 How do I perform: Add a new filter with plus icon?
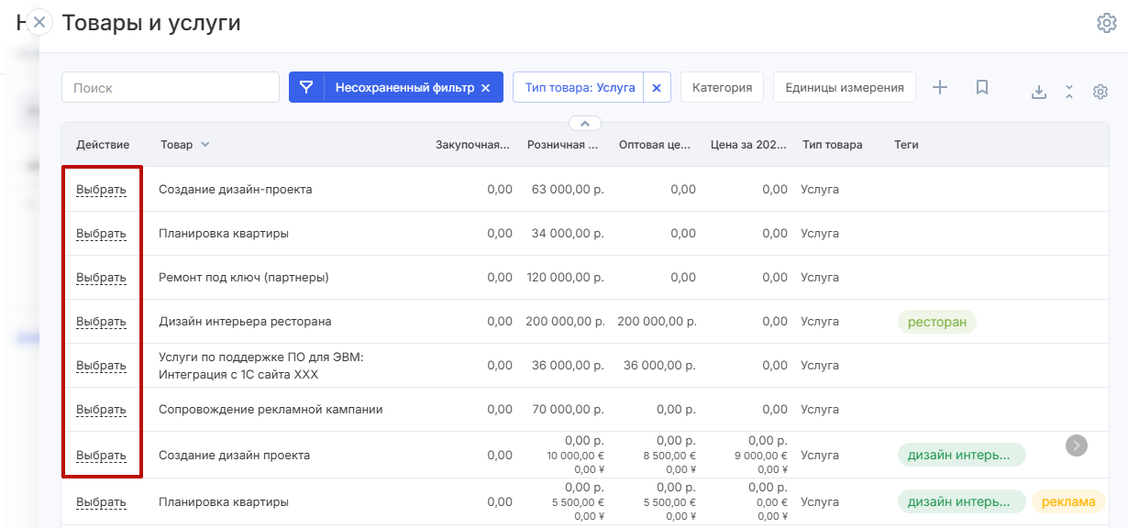pos(940,87)
